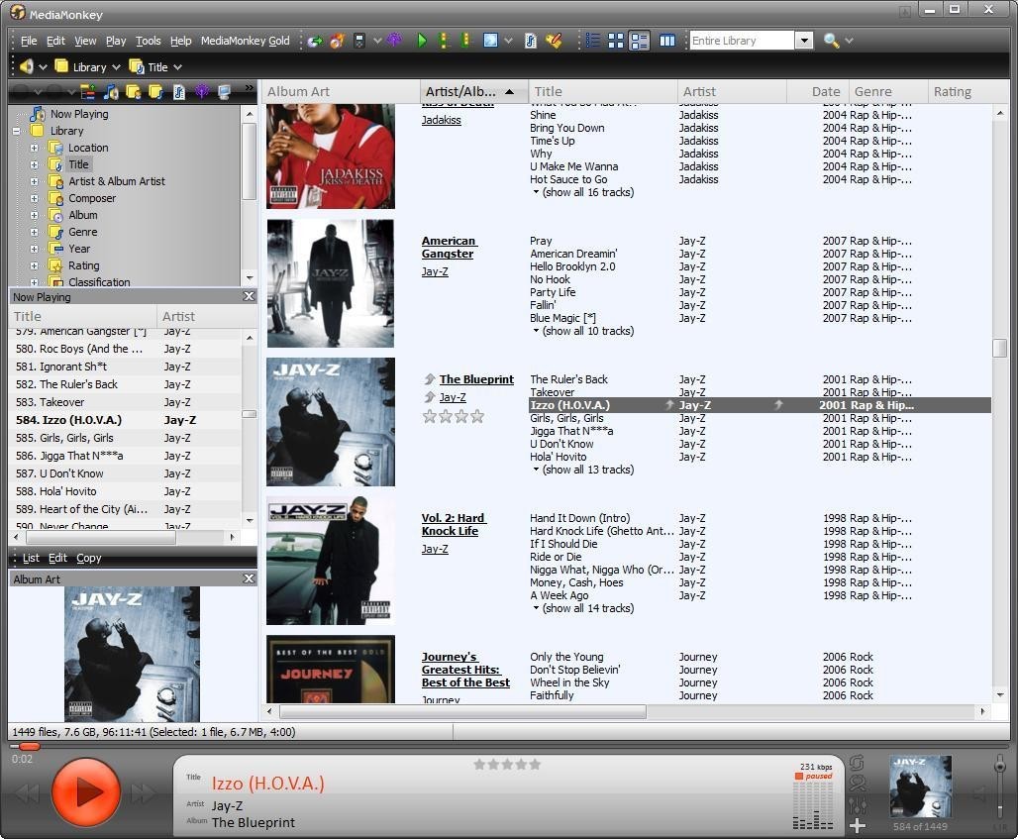Toggle the column browser view icon
1018x839 pixels.
[666, 41]
